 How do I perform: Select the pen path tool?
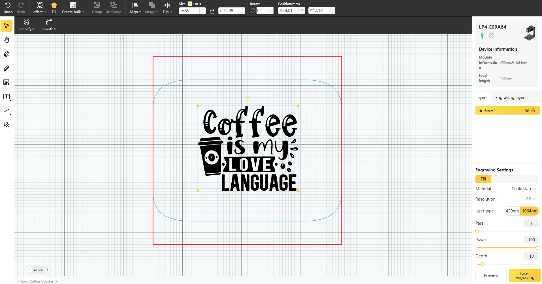7,54
